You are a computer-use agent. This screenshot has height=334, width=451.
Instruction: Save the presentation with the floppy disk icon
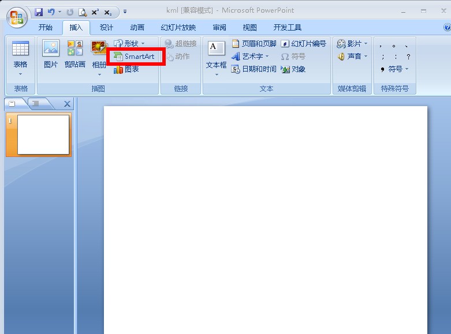[x=39, y=12]
